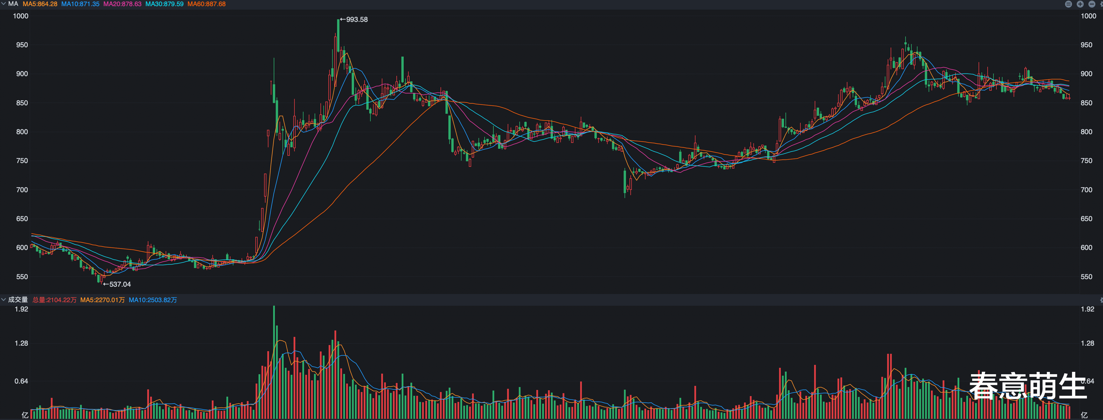Click the 总量:2104.22万 volume label
The width and height of the screenshot is (1103, 420).
tap(54, 300)
